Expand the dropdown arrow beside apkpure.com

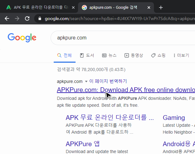point(86,82)
